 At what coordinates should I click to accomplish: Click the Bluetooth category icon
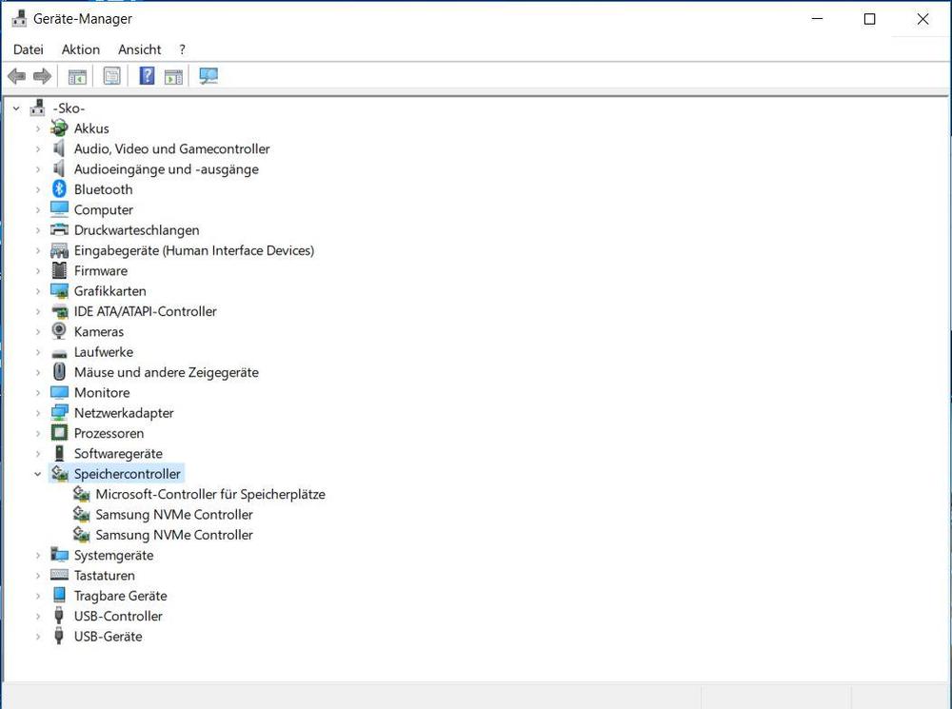click(x=60, y=189)
